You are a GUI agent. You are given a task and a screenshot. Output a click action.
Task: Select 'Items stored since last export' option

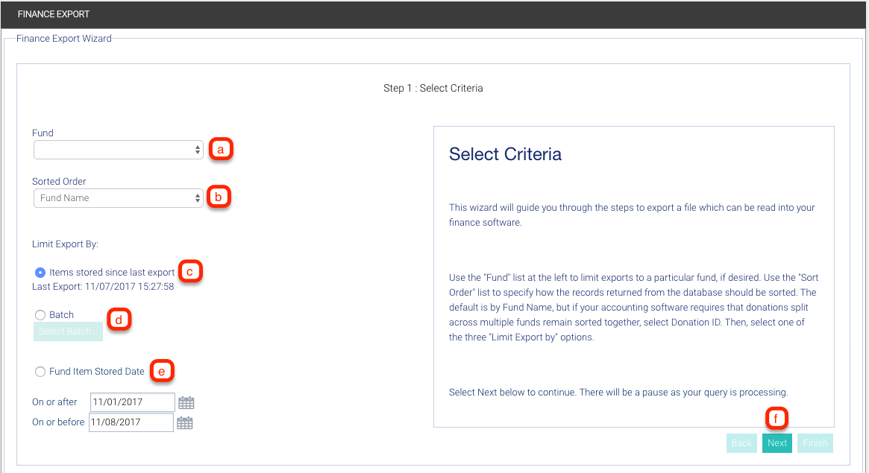click(x=40, y=273)
